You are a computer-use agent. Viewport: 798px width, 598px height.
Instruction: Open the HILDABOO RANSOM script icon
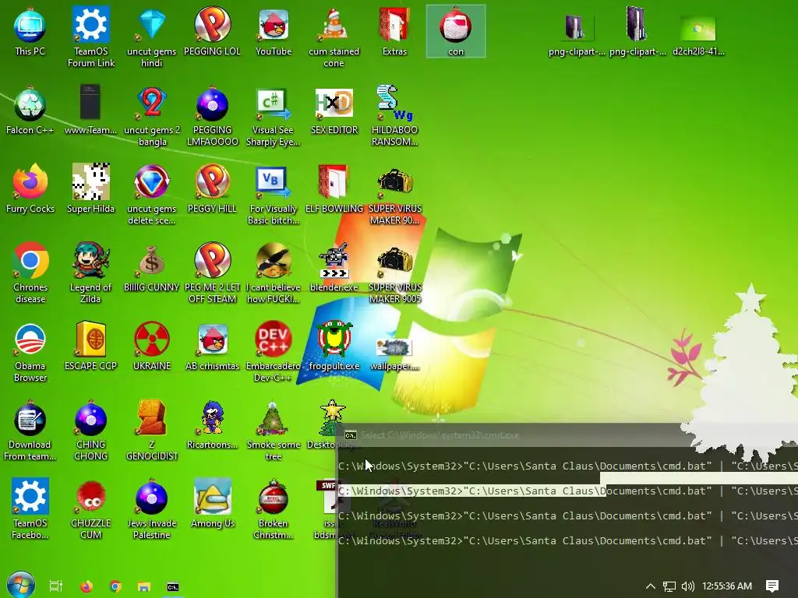point(394,104)
